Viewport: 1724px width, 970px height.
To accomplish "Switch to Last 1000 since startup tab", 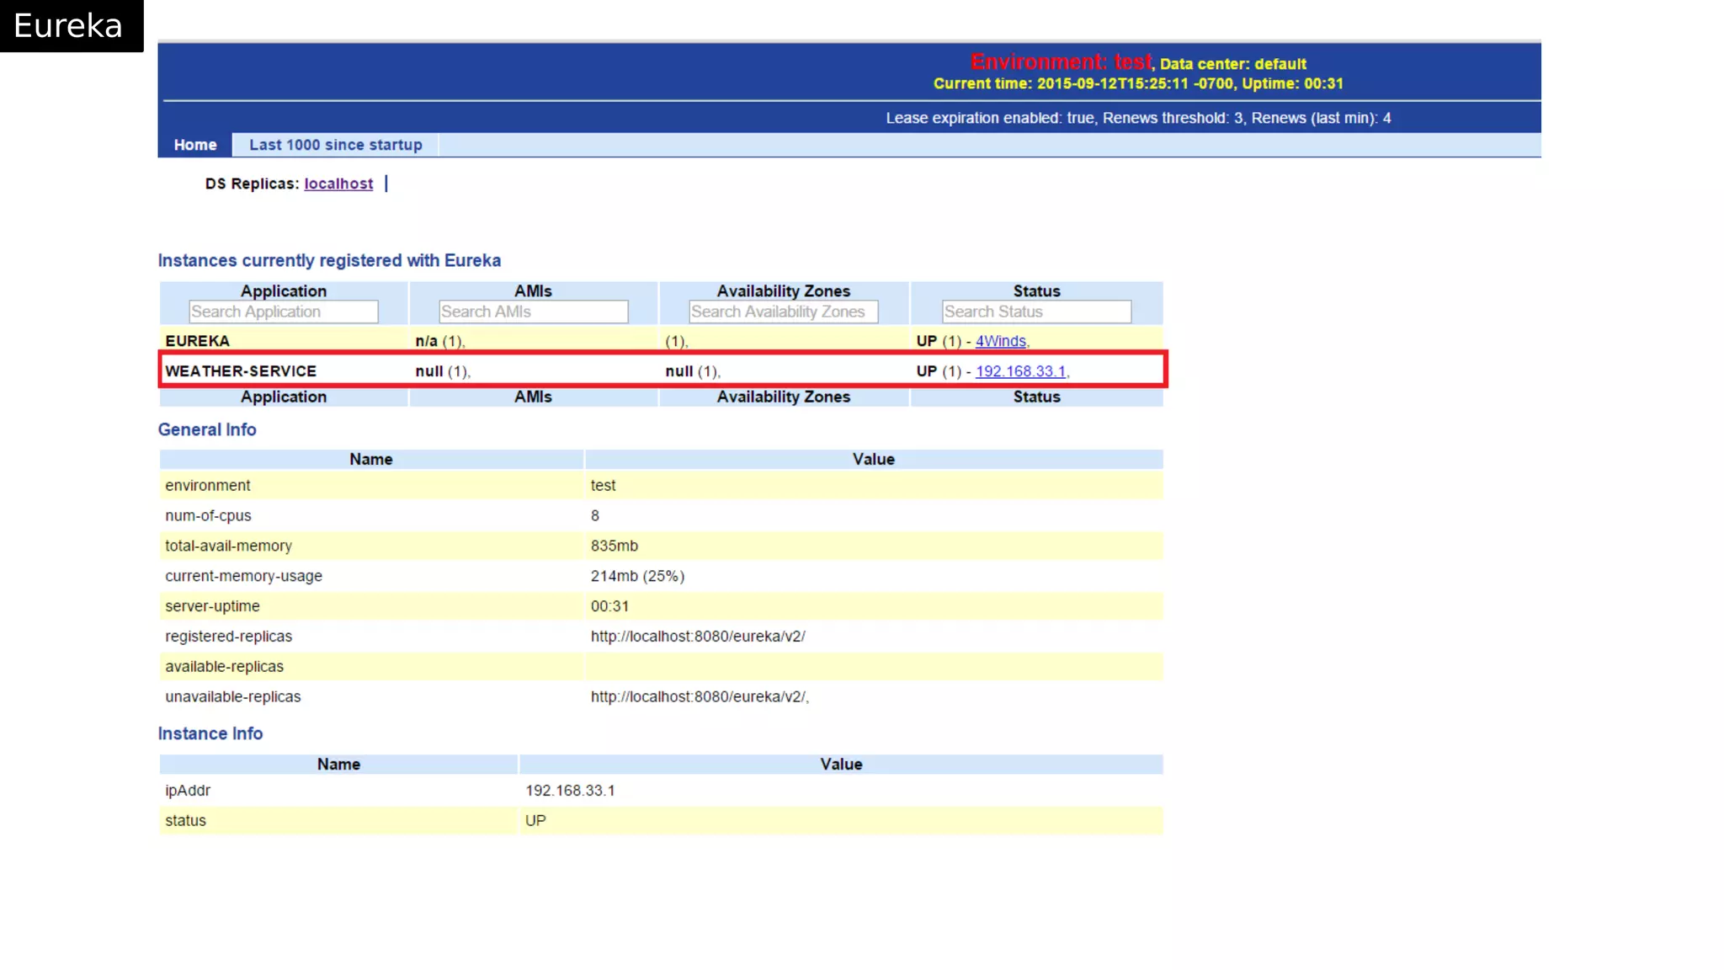I will tap(335, 145).
